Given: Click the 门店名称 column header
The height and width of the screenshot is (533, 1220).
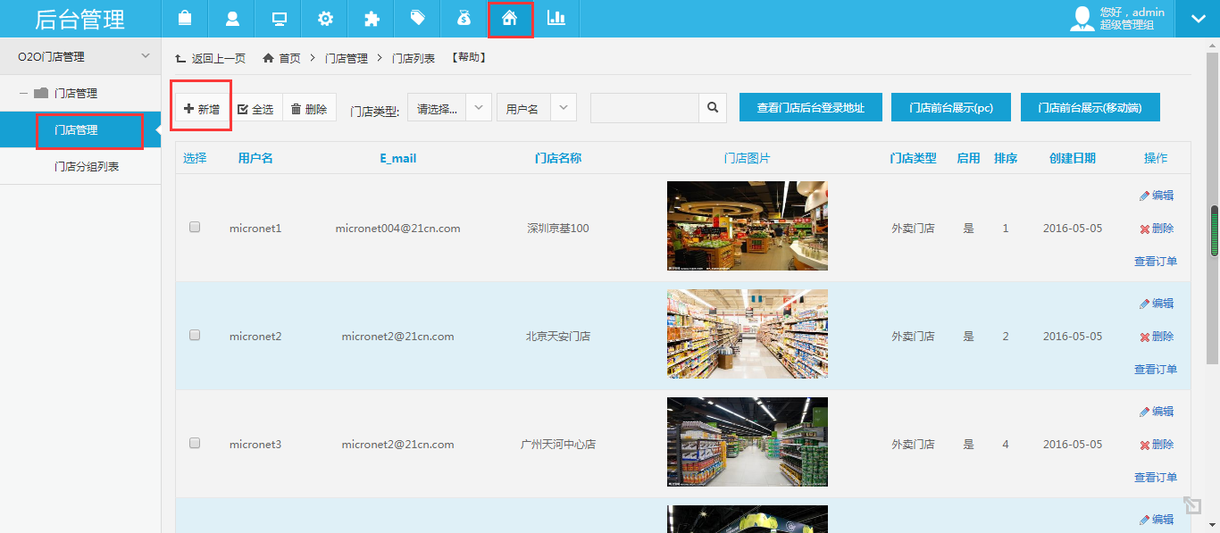Looking at the screenshot, I should [558, 158].
